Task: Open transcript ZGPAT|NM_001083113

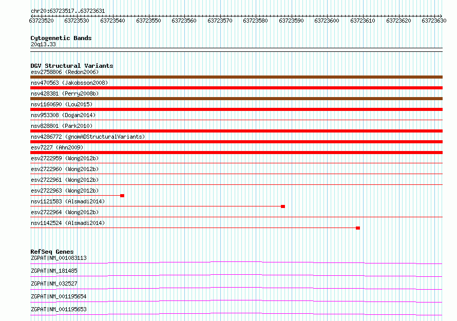Action: click(x=59, y=258)
